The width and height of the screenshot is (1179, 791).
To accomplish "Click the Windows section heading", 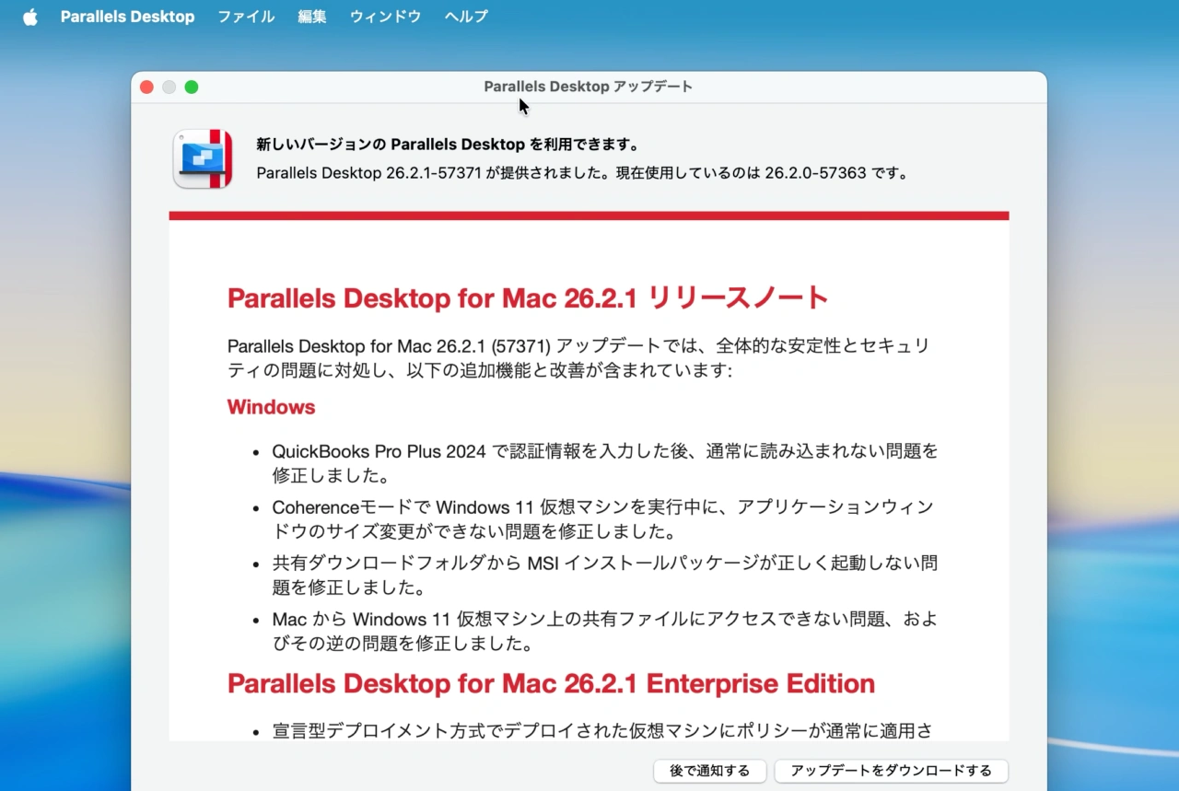I will tap(271, 406).
